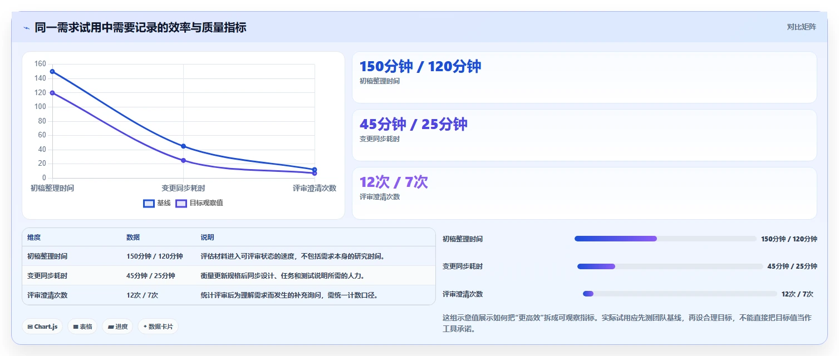Click 初稿整理时间 label beside first progress bar
839x356 pixels.
point(463,239)
